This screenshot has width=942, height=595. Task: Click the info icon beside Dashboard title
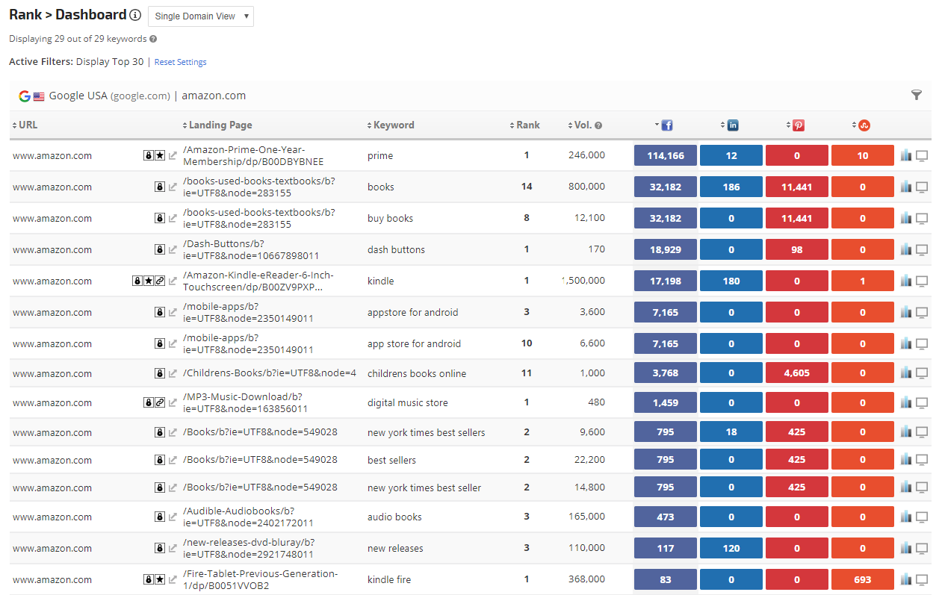pos(135,15)
